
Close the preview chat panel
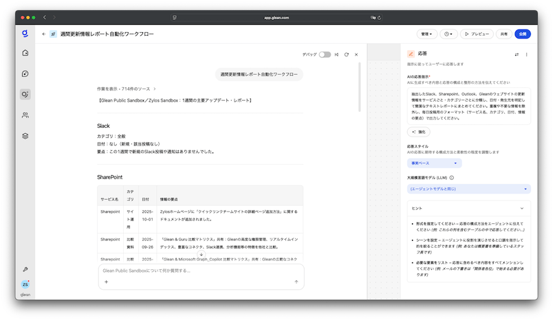(356, 54)
